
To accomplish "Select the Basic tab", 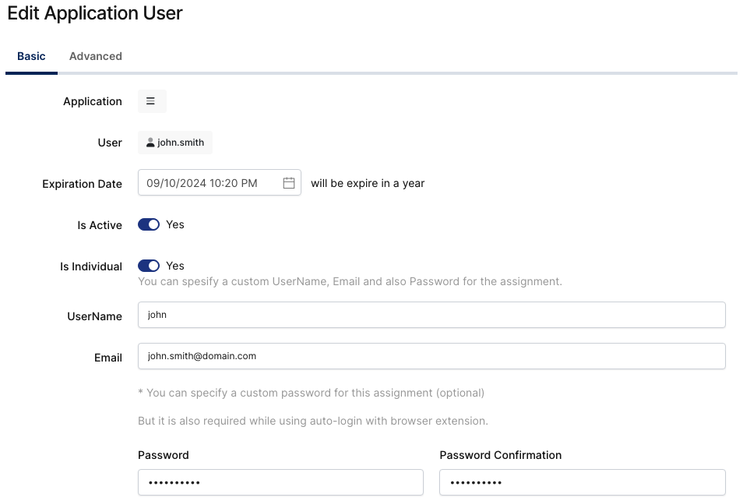I will [31, 56].
